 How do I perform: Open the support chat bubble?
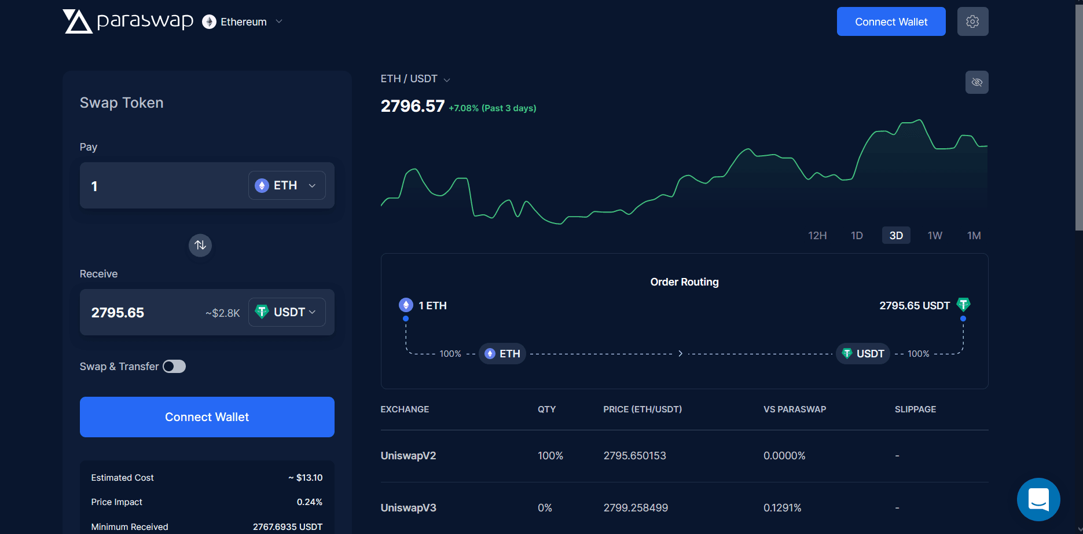1038,499
